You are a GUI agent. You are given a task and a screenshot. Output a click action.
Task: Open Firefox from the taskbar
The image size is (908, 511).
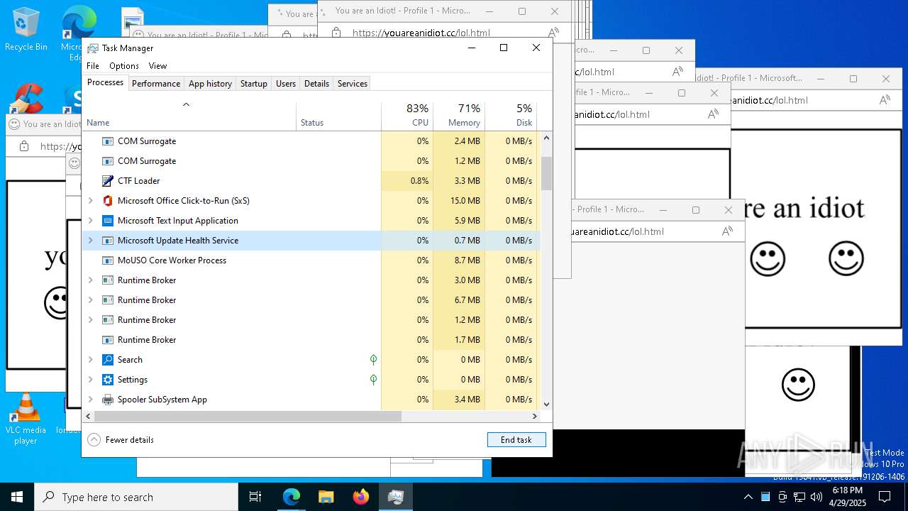pyautogui.click(x=361, y=497)
